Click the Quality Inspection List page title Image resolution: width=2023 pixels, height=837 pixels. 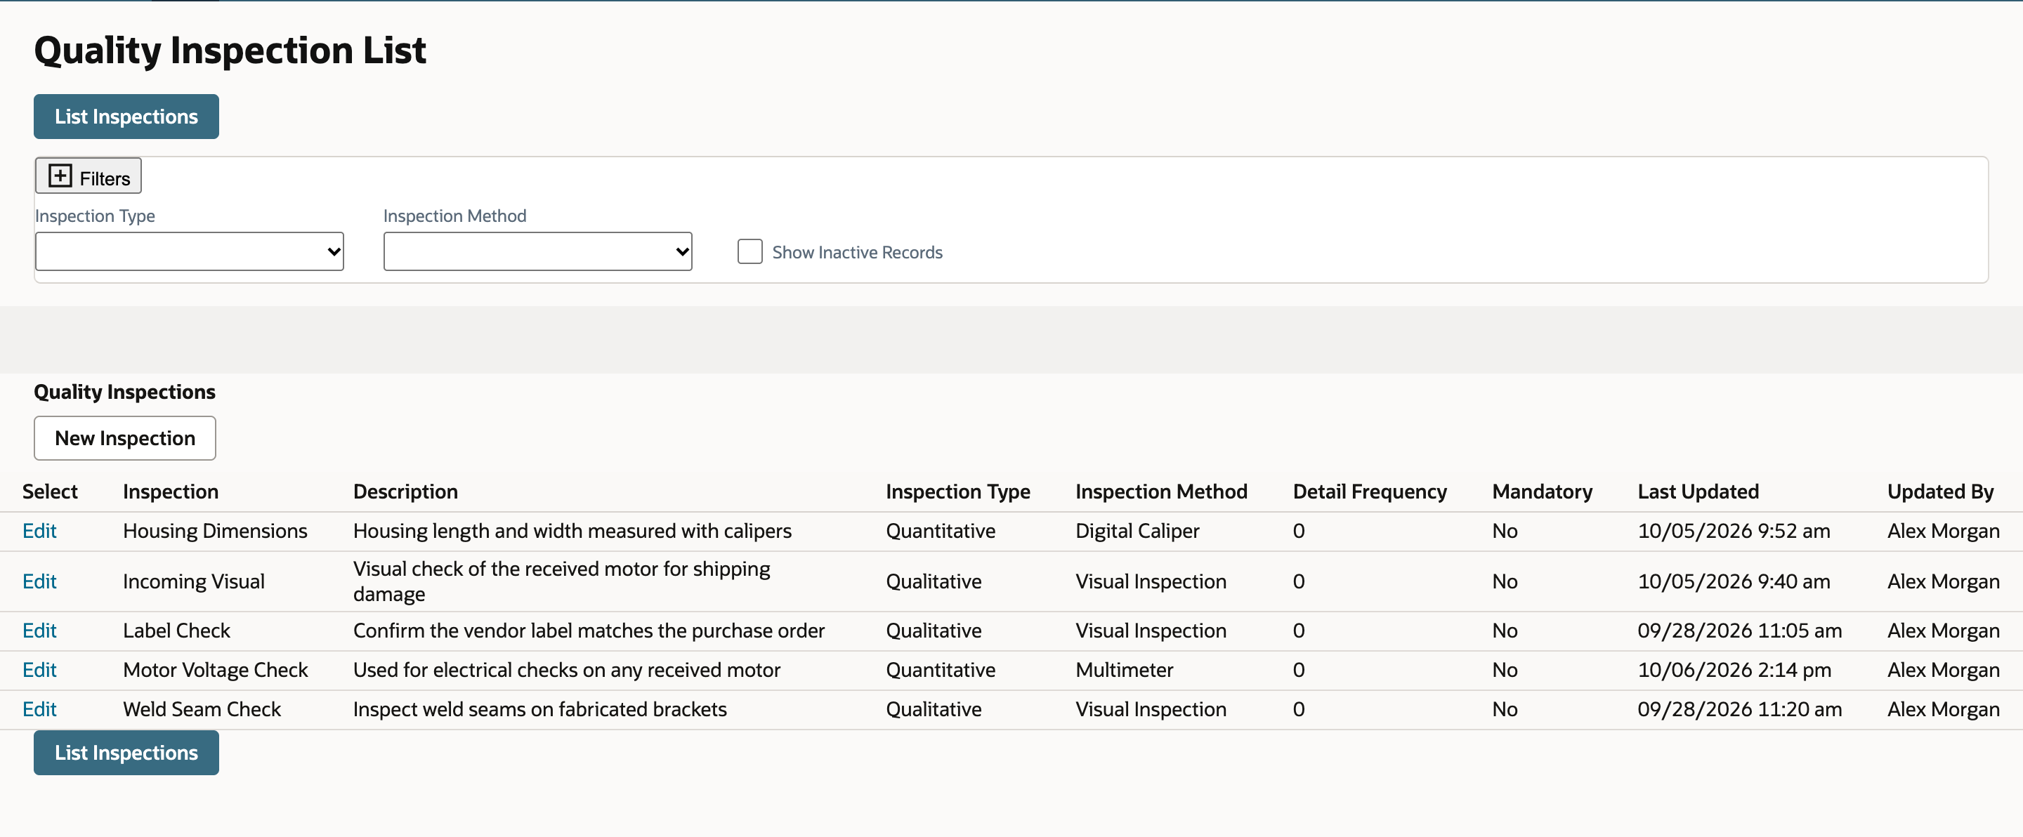pos(229,51)
